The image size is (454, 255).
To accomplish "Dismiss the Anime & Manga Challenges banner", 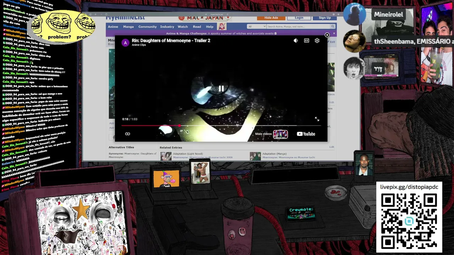I will 334,34.
